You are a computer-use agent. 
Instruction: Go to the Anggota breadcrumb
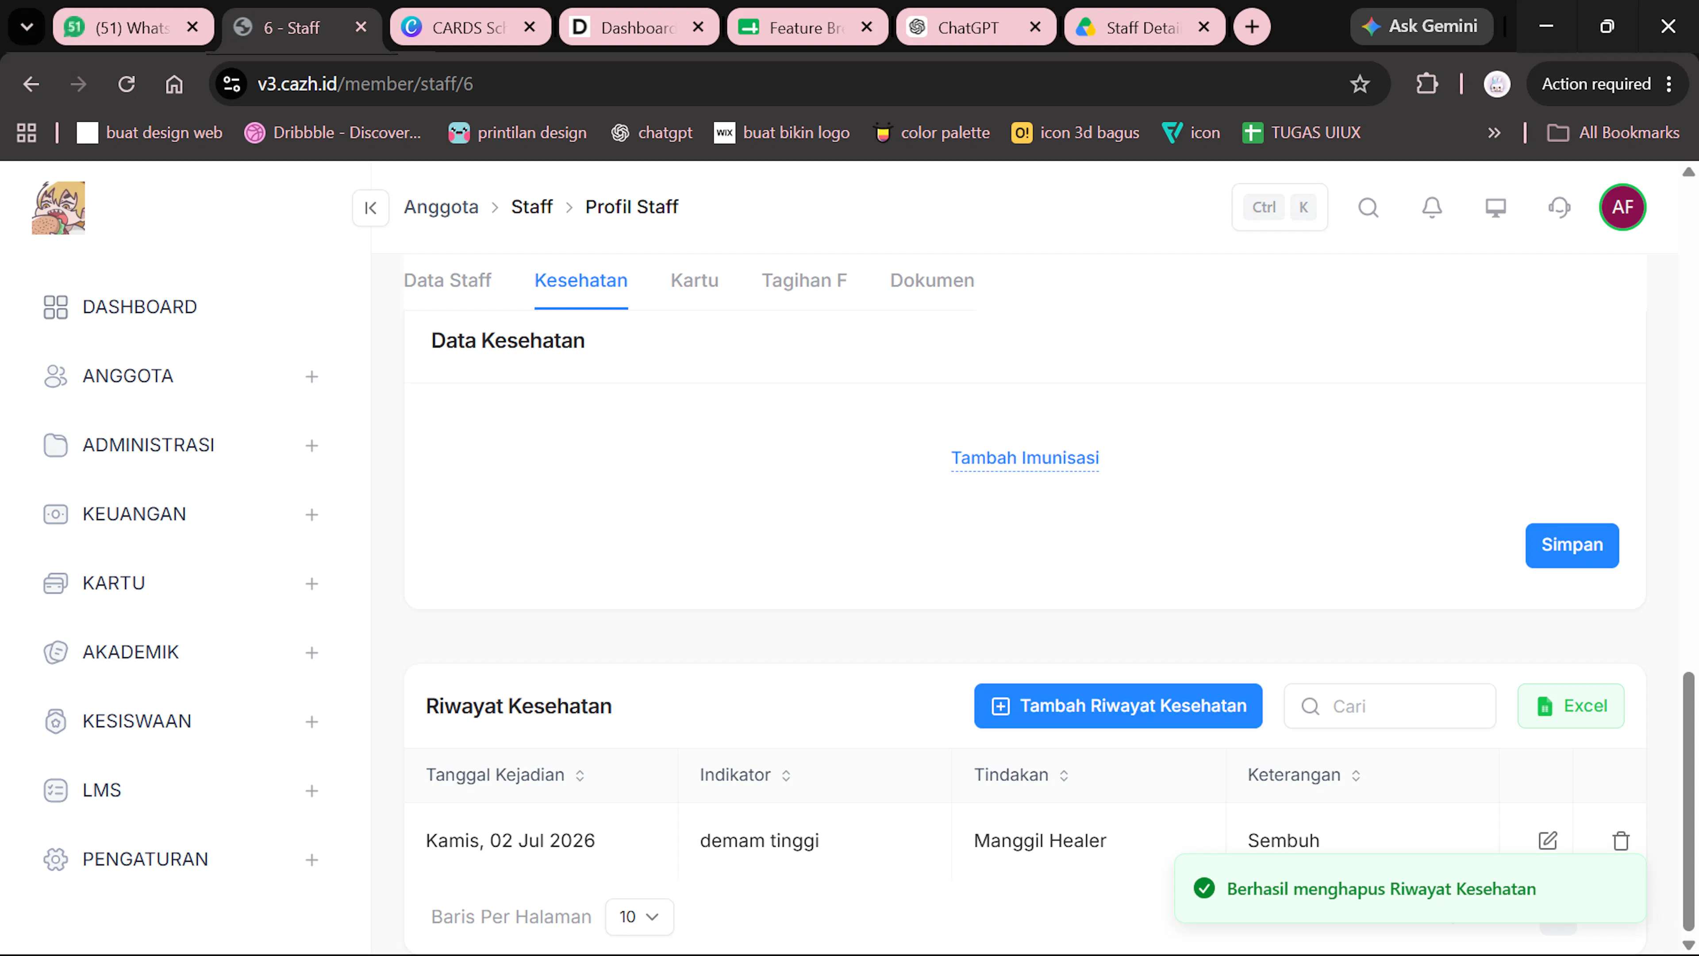pos(441,207)
